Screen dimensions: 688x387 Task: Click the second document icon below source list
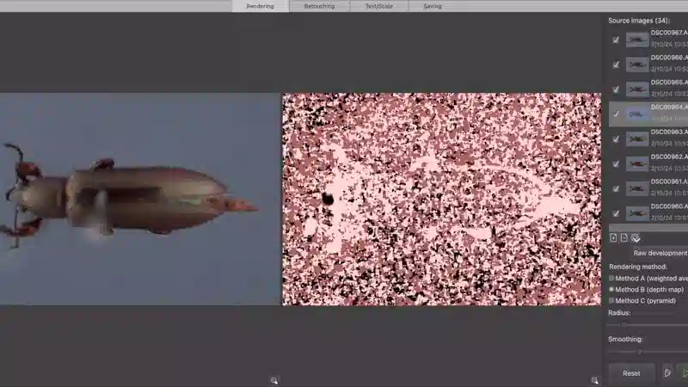[623, 238]
